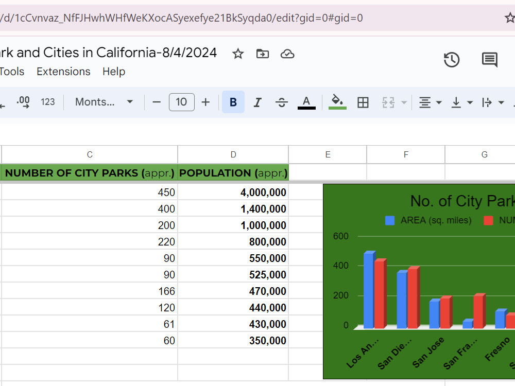Open horizontal align menu
The width and height of the screenshot is (515, 386).
pos(430,102)
